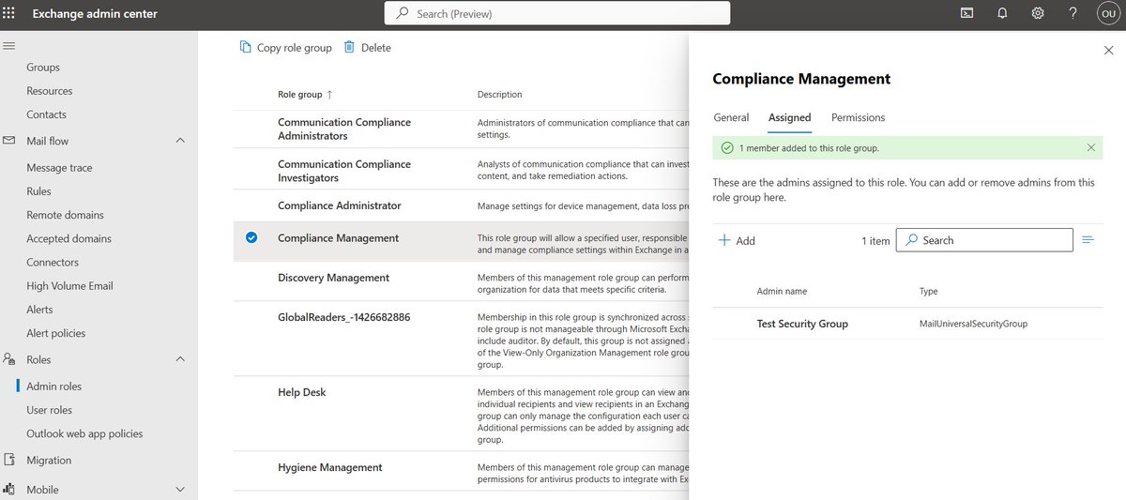This screenshot has height=500, width=1126.
Task: Open Accepted domains in the sidebar
Action: (68, 238)
